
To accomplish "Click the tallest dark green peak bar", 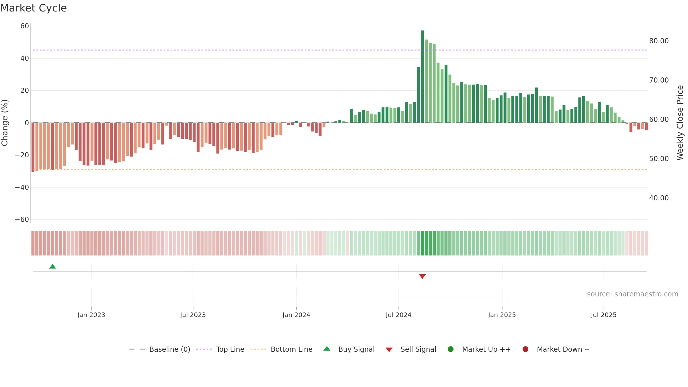I will click(x=422, y=77).
